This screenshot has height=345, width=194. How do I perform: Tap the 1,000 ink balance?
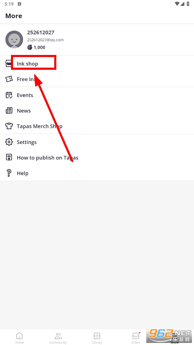(36, 47)
